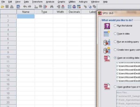Screen dimensions: 140x107
Task: Click the Name column header
Action: [26, 12]
